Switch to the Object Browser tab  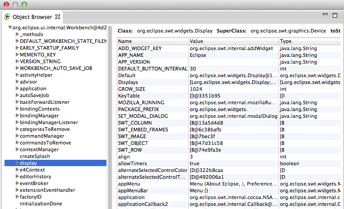[32, 17]
